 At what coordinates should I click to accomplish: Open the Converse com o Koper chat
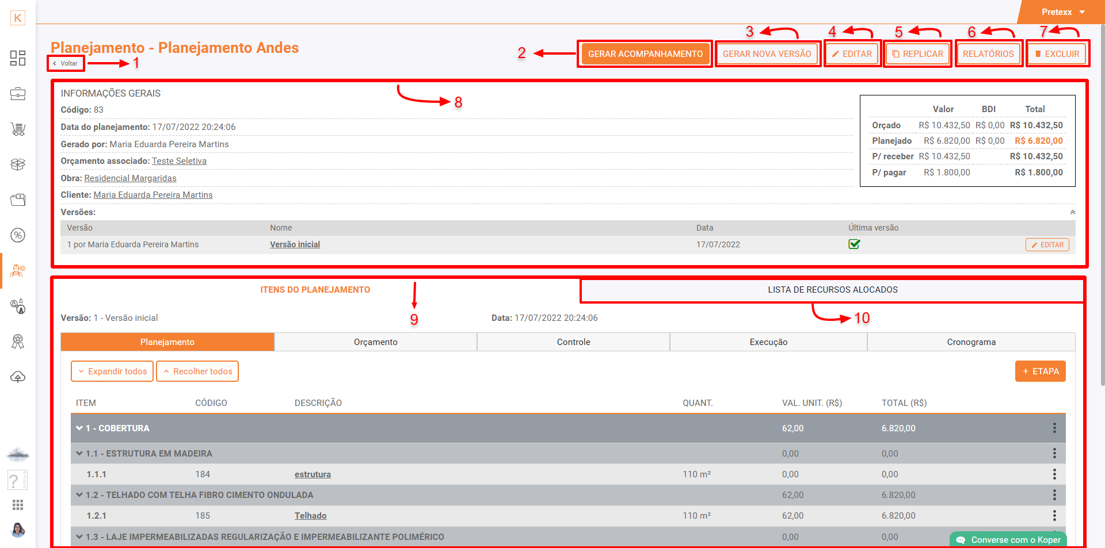1008,539
